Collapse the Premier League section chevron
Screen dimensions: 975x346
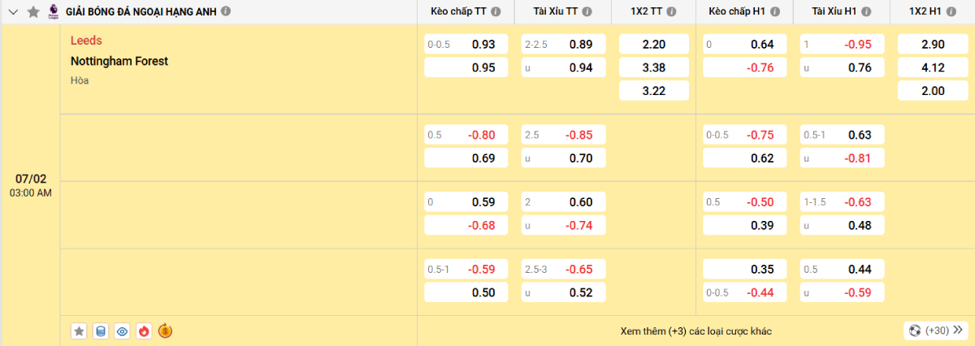13,12
